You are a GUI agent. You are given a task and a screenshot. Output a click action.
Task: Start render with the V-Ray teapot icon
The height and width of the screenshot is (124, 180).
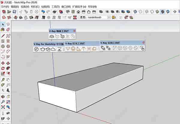click(x=42, y=49)
